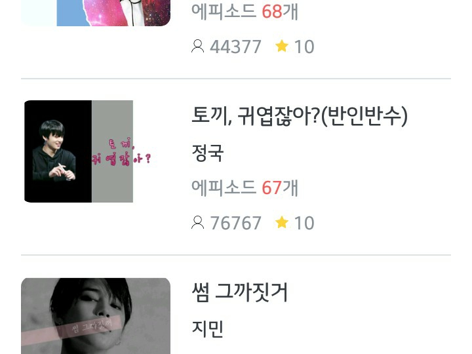The width and height of the screenshot is (472, 354).
Task: Click the star icon next to 76767 views
Action: 282,222
